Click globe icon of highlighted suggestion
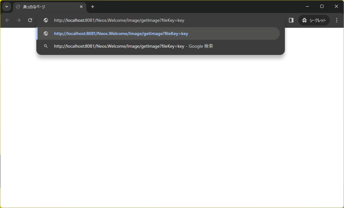 46,33
